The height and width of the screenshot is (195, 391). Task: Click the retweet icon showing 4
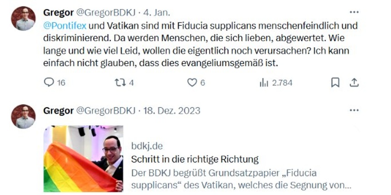tap(120, 83)
